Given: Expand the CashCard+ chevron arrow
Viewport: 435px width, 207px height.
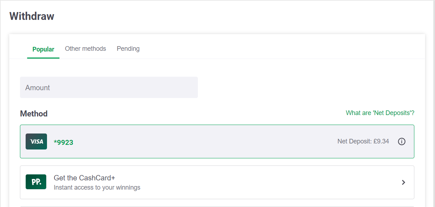Looking at the screenshot, I should (x=403, y=183).
